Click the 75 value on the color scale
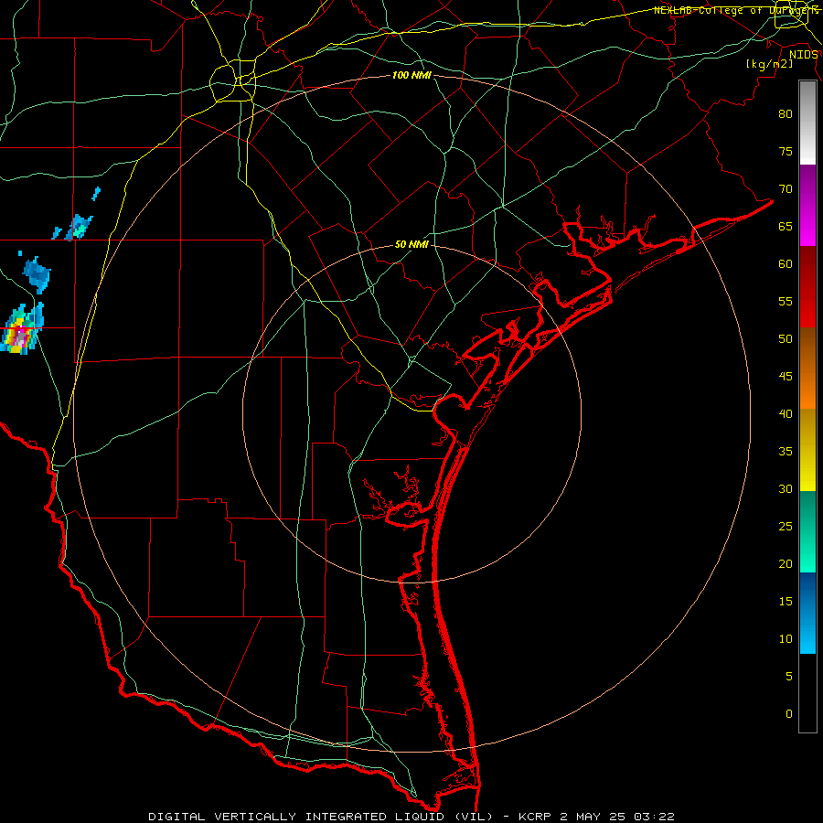The height and width of the screenshot is (823, 823). [786, 151]
